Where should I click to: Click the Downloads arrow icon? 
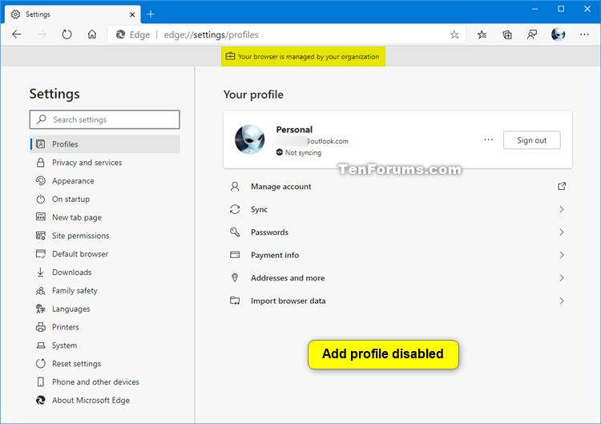[40, 273]
